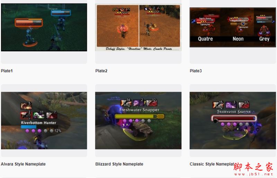This screenshot has width=277, height=178.
Task: Open the Classic Style Nameplate thumbnail
Action: [x=233, y=120]
